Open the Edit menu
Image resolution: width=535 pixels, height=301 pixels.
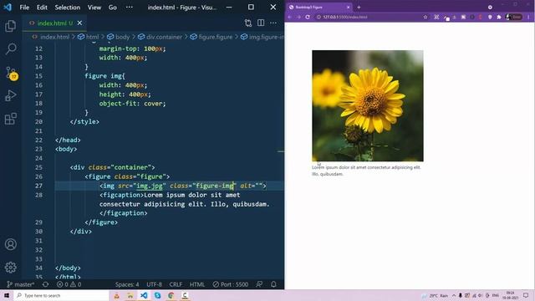click(x=42, y=8)
